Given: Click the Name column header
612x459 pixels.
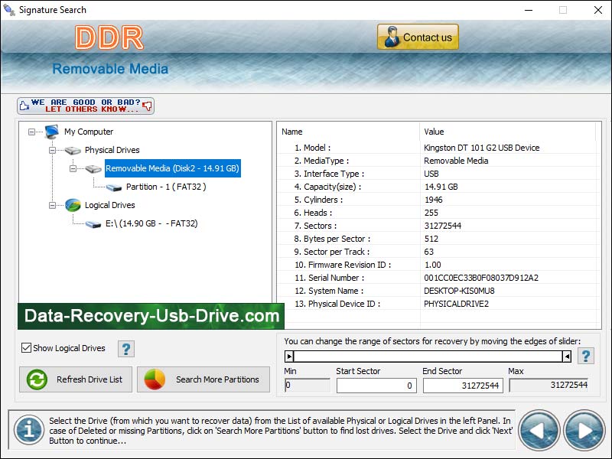Looking at the screenshot, I should point(349,132).
